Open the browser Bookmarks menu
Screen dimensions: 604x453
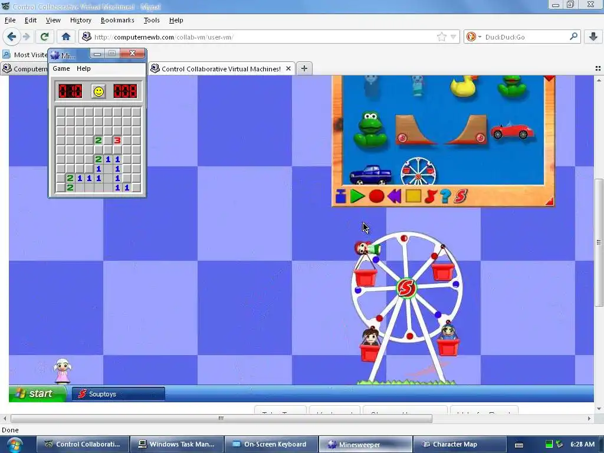(117, 20)
